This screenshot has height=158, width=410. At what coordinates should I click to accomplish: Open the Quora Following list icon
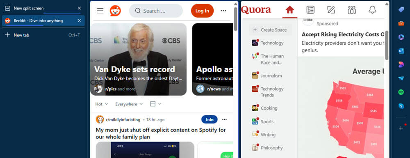click(x=310, y=10)
